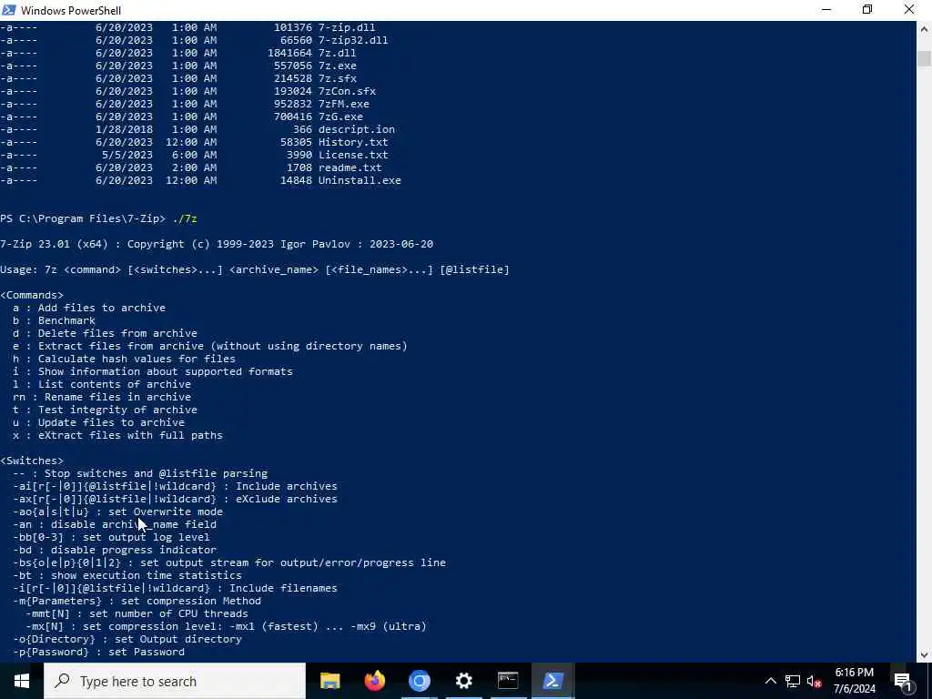Click '-o{Directory} : set Output directory'
932x699 pixels.
point(127,640)
